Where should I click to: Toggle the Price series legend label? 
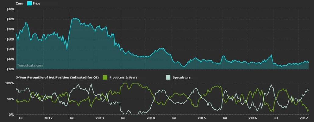tap(36, 3)
